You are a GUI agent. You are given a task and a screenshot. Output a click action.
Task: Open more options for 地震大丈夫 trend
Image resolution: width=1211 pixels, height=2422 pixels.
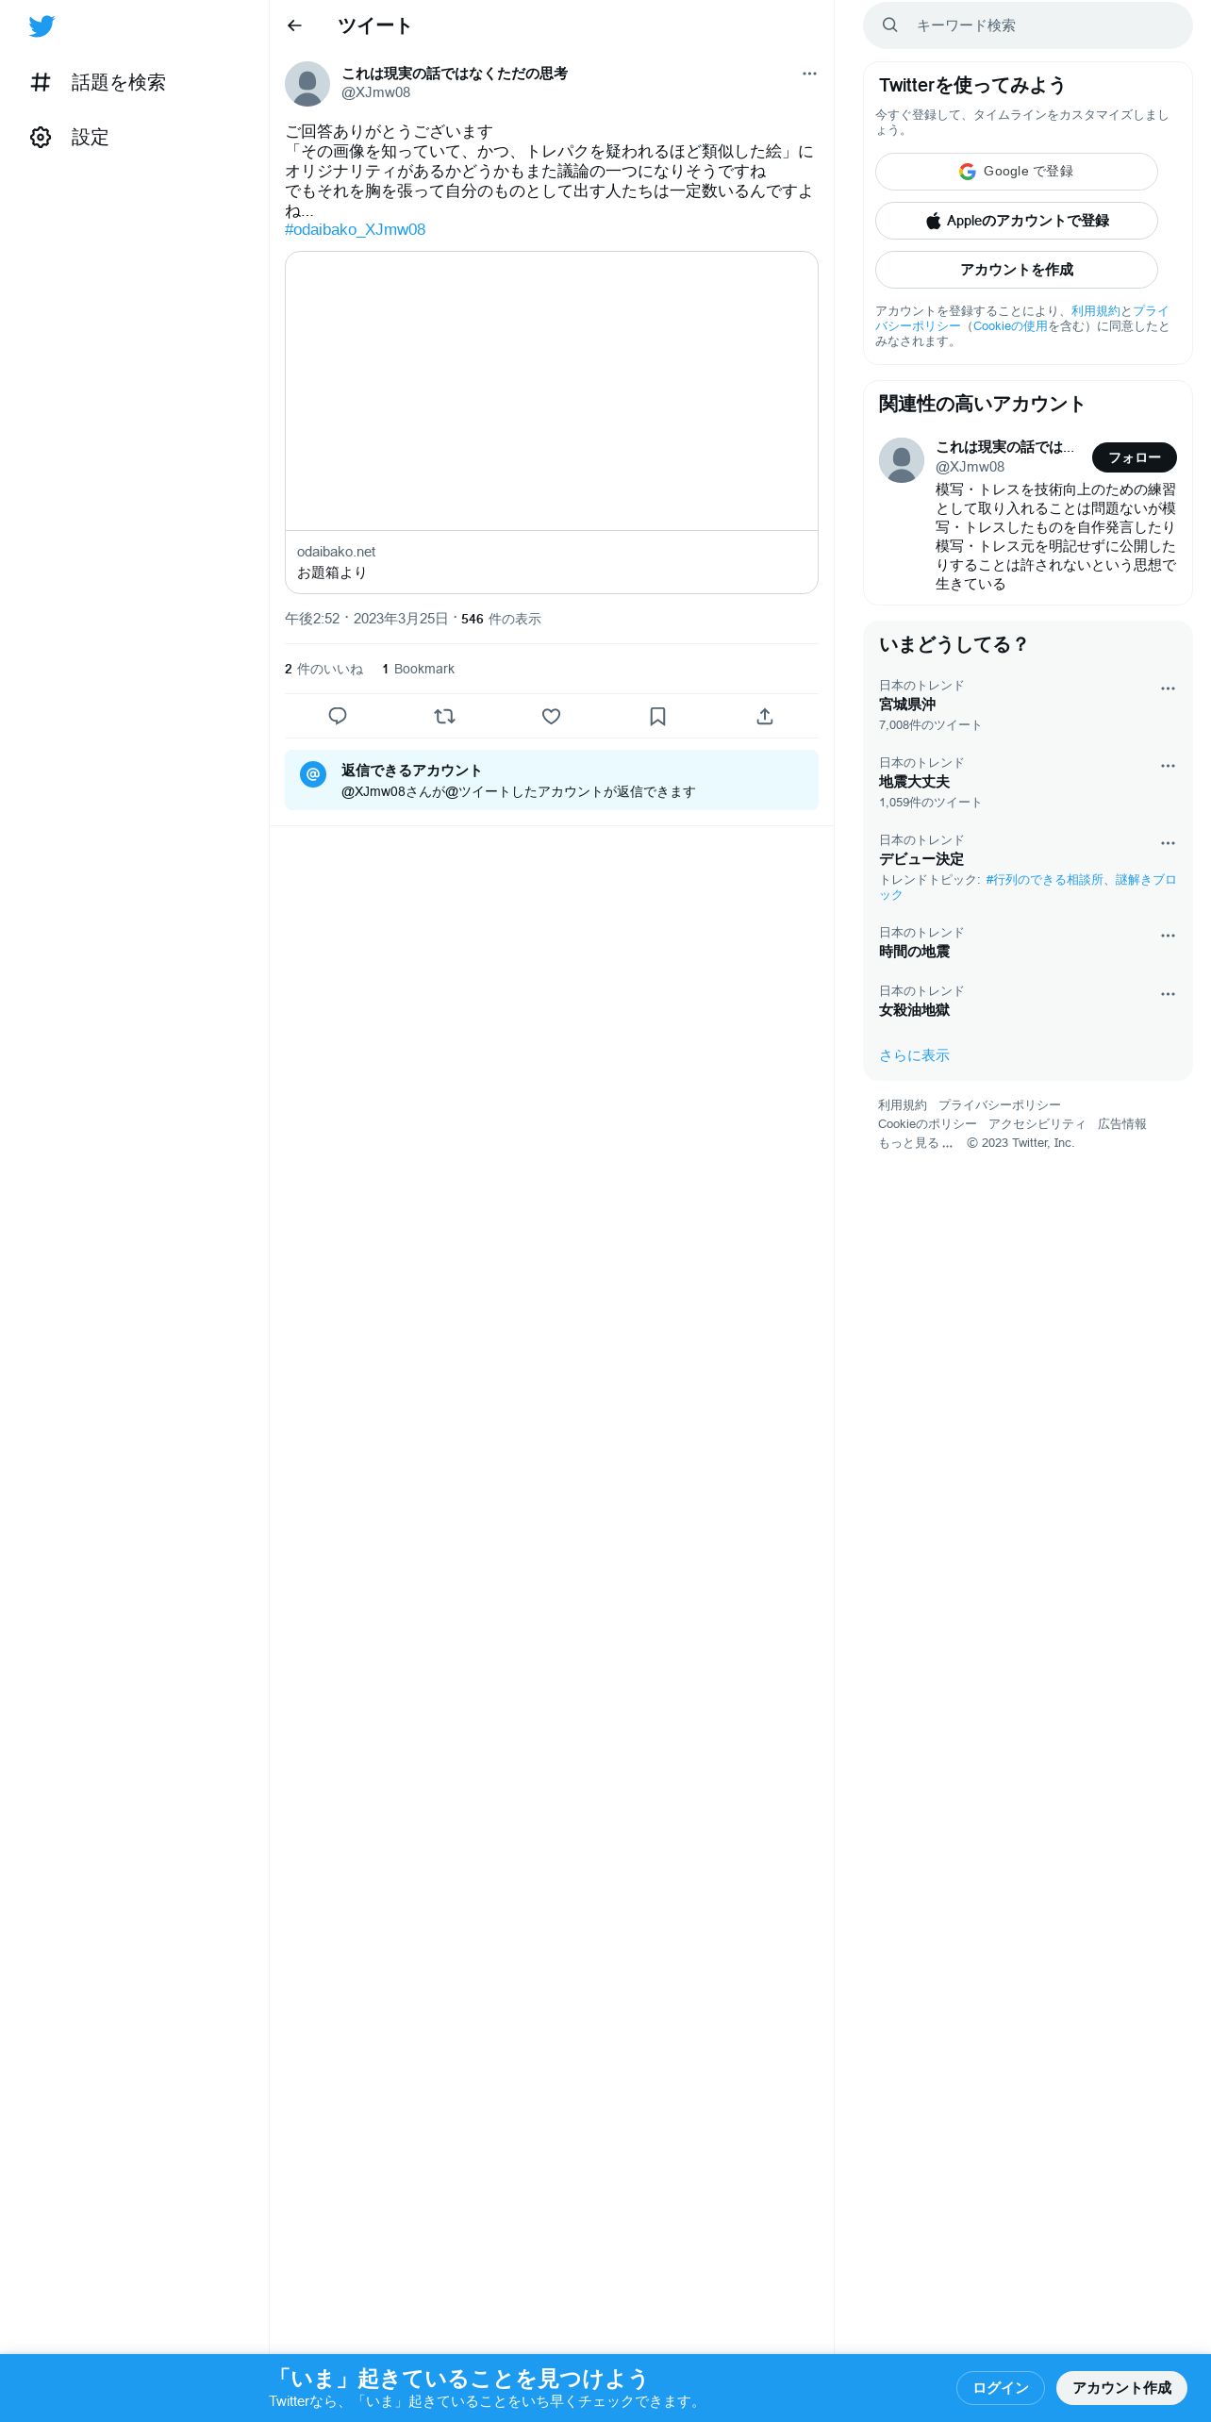(1168, 766)
